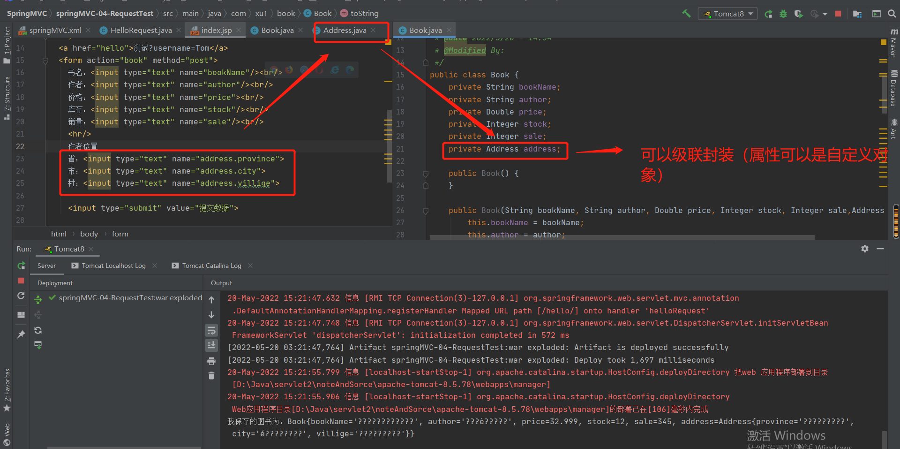Close the index.jsp tab

pos(239,30)
